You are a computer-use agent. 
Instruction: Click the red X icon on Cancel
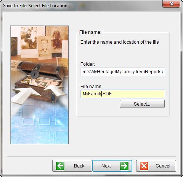click(144, 166)
